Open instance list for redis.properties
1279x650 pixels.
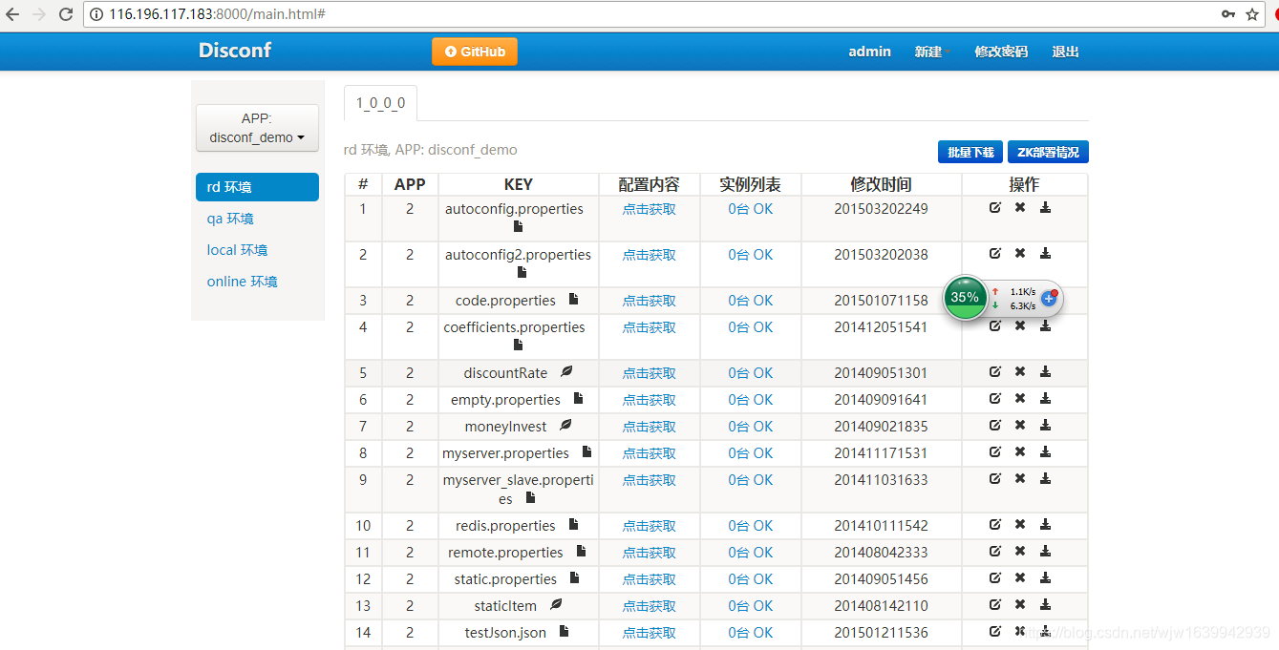(750, 526)
